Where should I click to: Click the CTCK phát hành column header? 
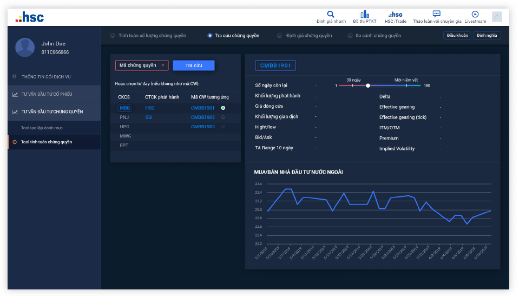click(162, 97)
